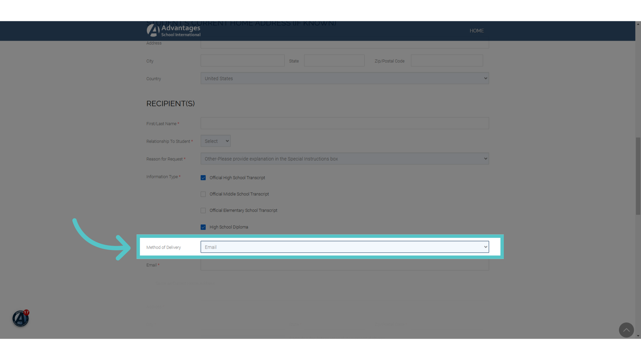Open the Relationship To Student select dropdown

(x=215, y=141)
